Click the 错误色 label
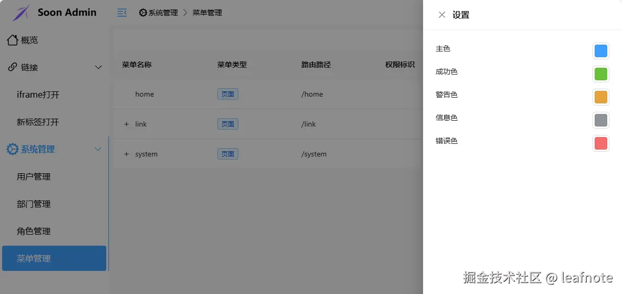Viewport: 622px width, 294px height. pos(447,141)
